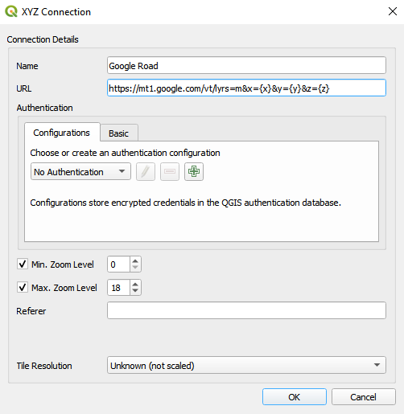The height and width of the screenshot is (414, 404).
Task: Focus the Name field with Google Road
Action: point(246,65)
